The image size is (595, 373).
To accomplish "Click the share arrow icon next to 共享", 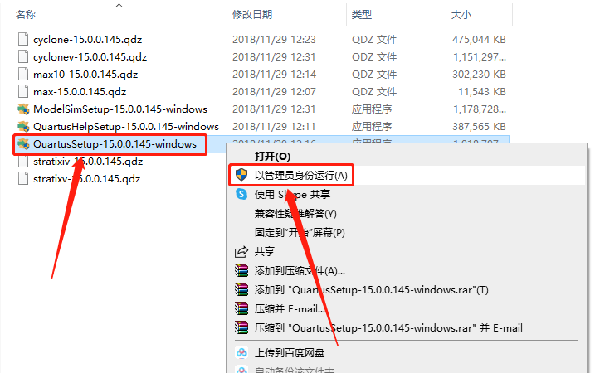I will 241,251.
